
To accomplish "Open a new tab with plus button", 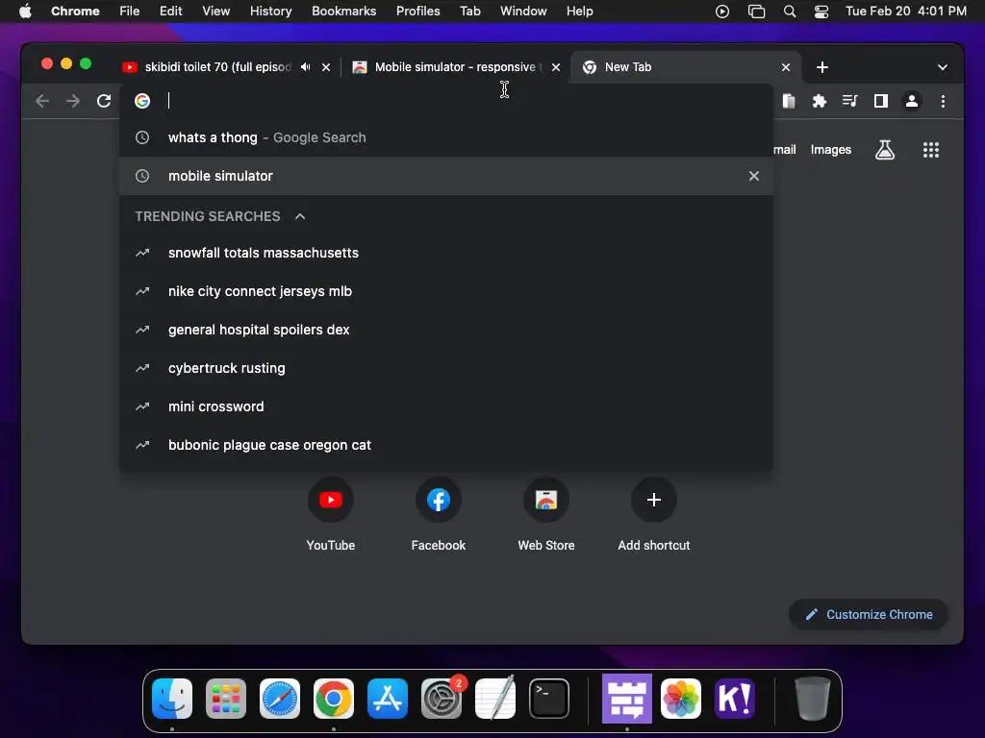I will tap(822, 67).
